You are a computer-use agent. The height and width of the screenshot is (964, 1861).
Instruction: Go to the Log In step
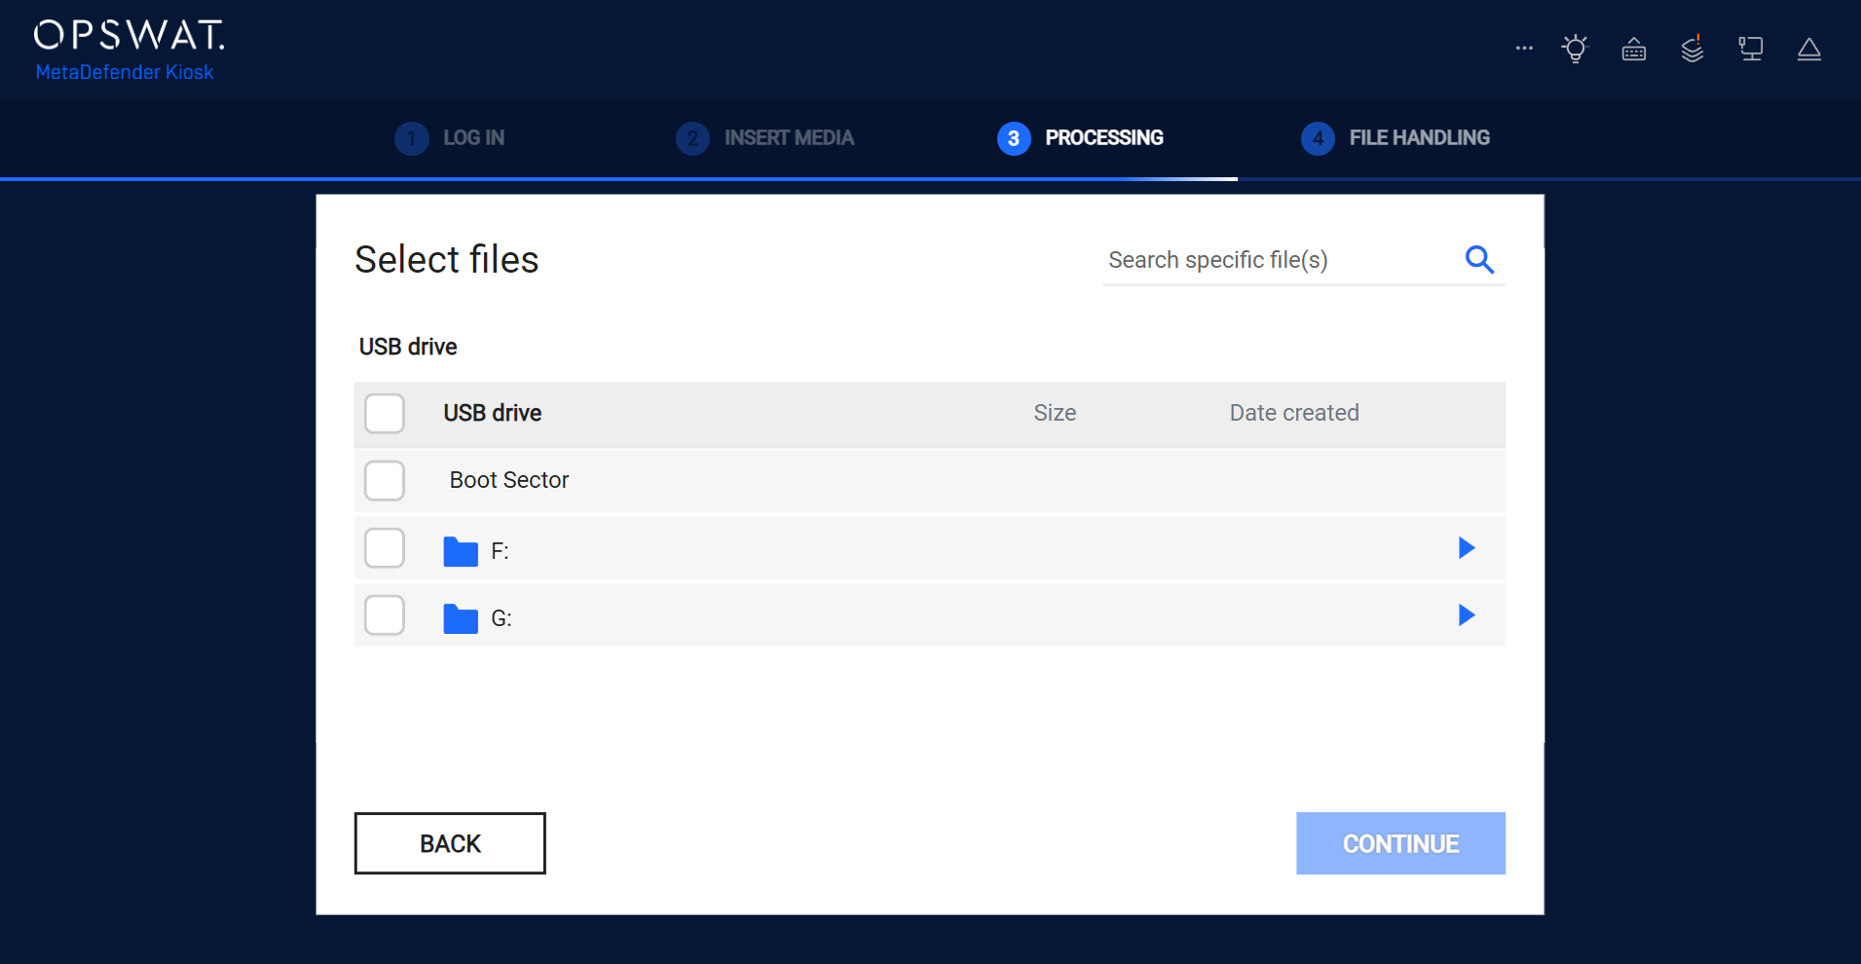(x=450, y=138)
